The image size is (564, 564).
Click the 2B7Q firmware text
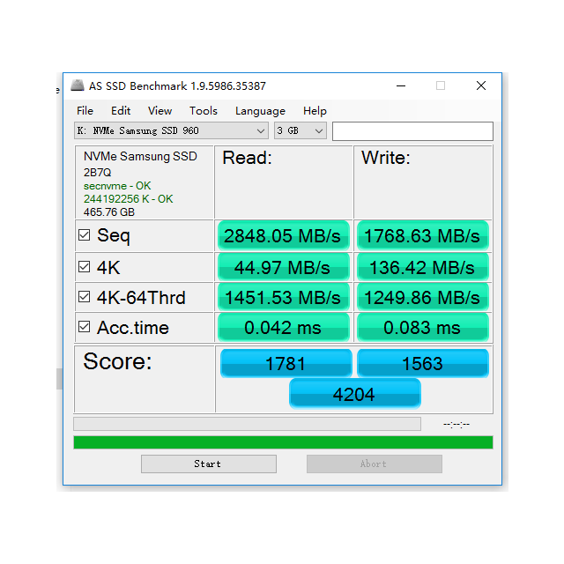[98, 173]
